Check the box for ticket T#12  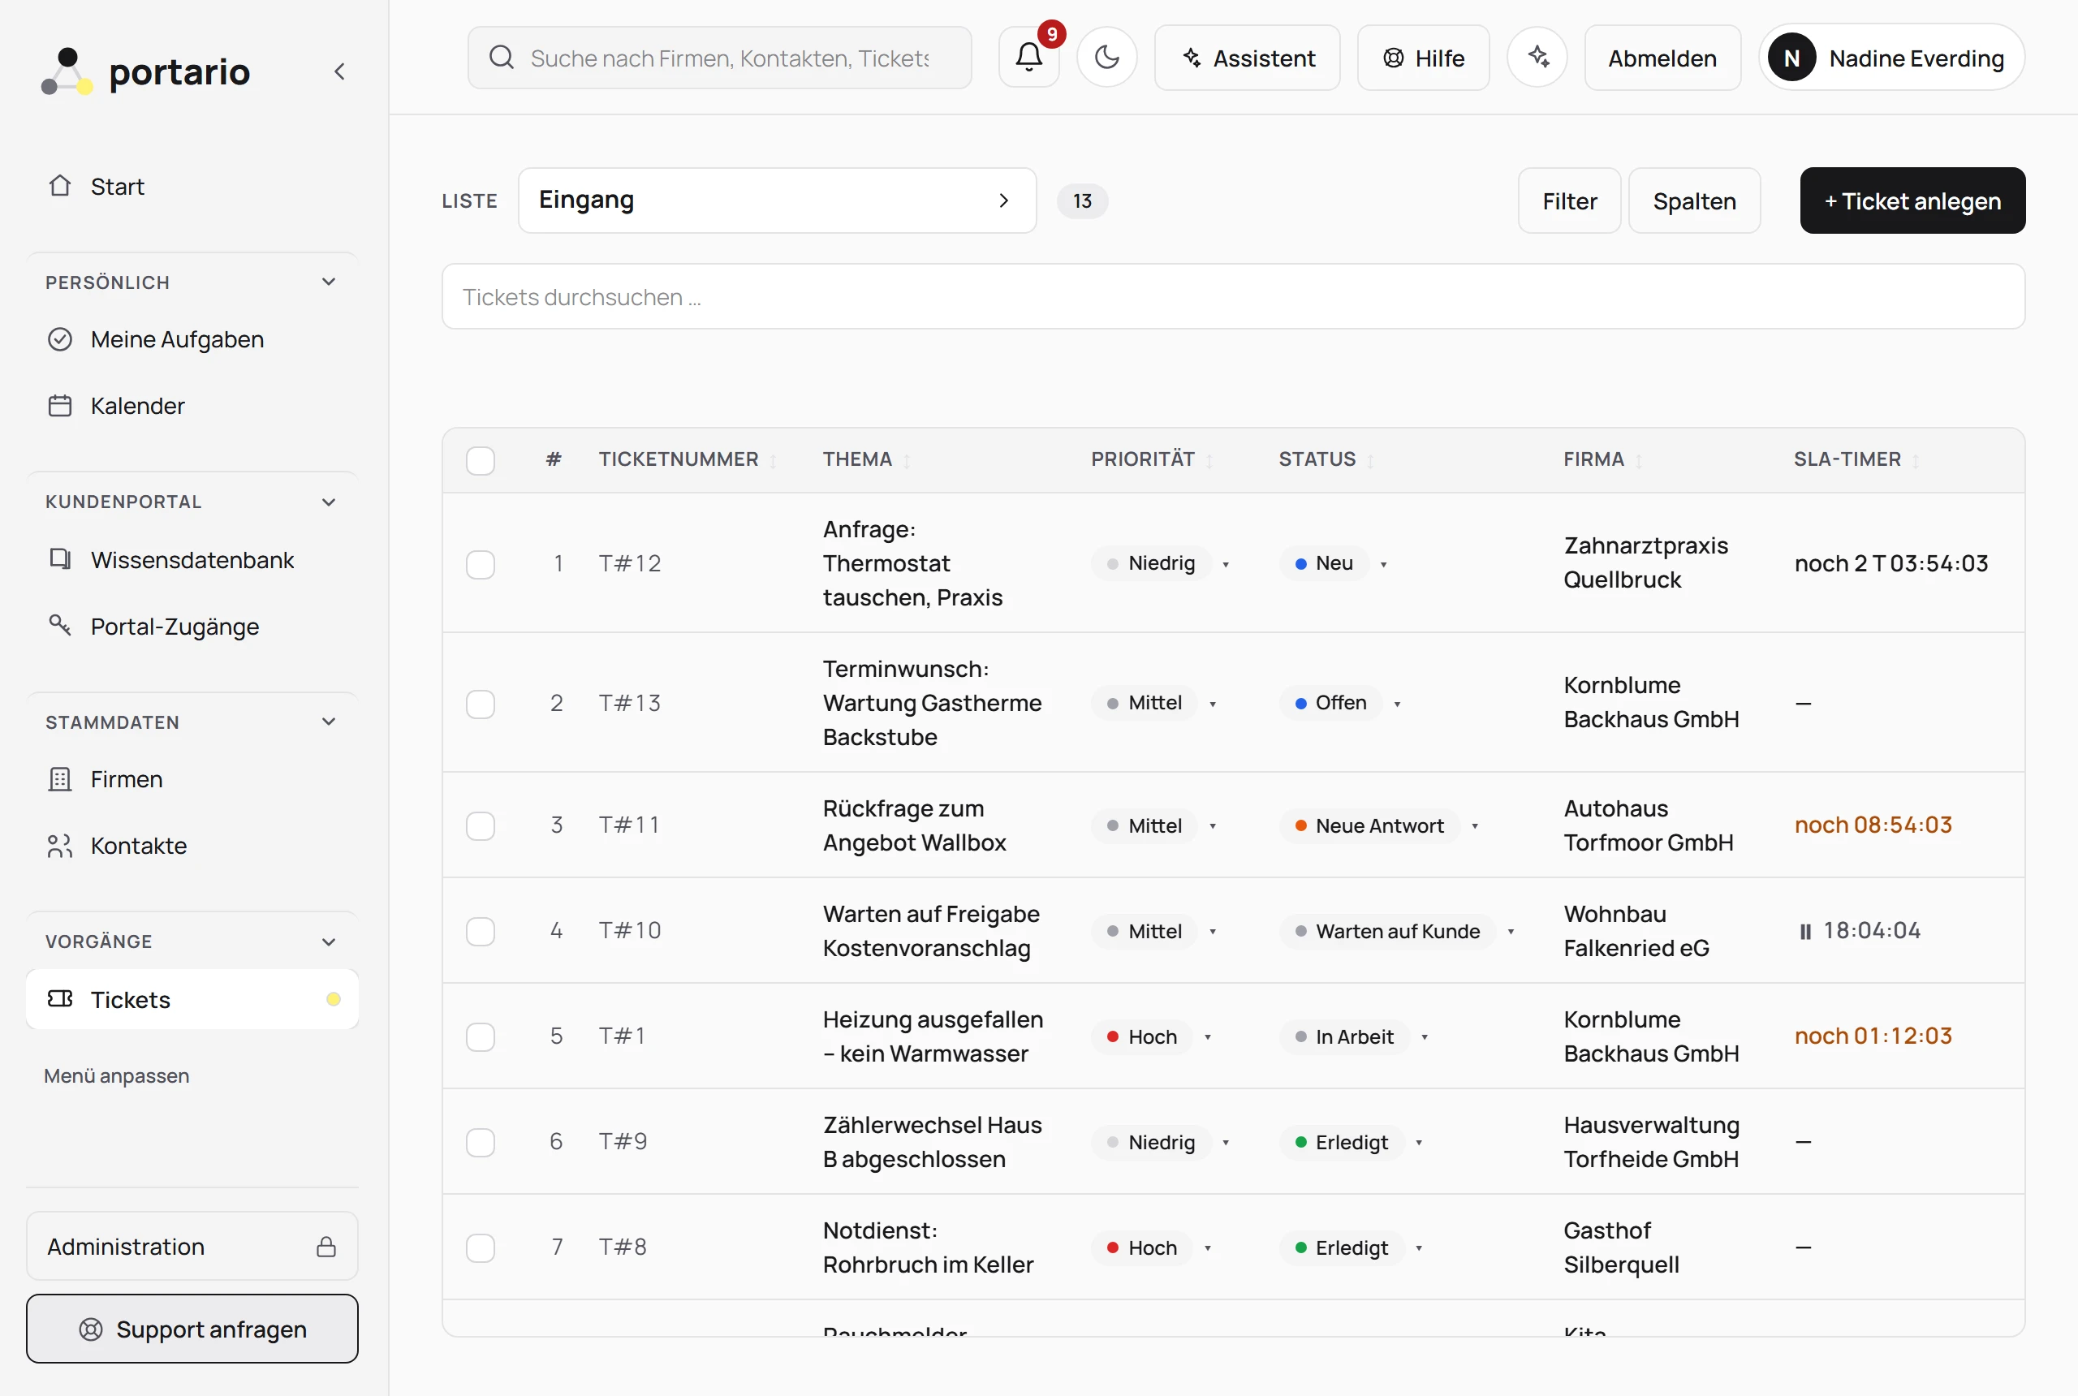pyautogui.click(x=481, y=564)
